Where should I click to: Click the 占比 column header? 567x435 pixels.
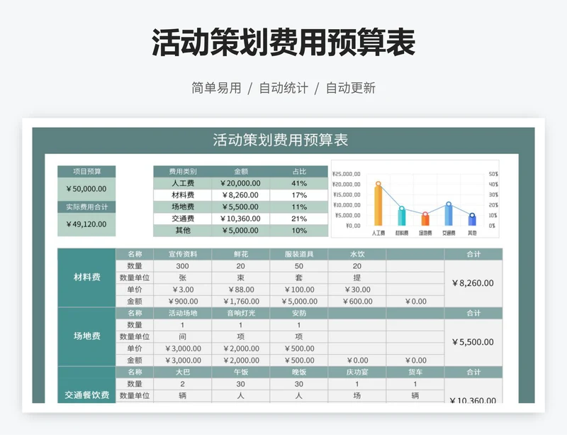click(299, 171)
